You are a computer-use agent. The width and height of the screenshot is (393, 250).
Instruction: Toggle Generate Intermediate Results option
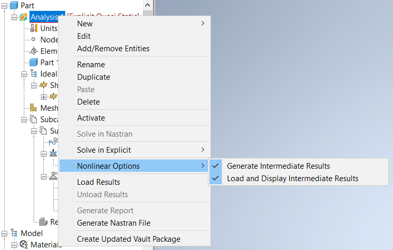(x=278, y=166)
